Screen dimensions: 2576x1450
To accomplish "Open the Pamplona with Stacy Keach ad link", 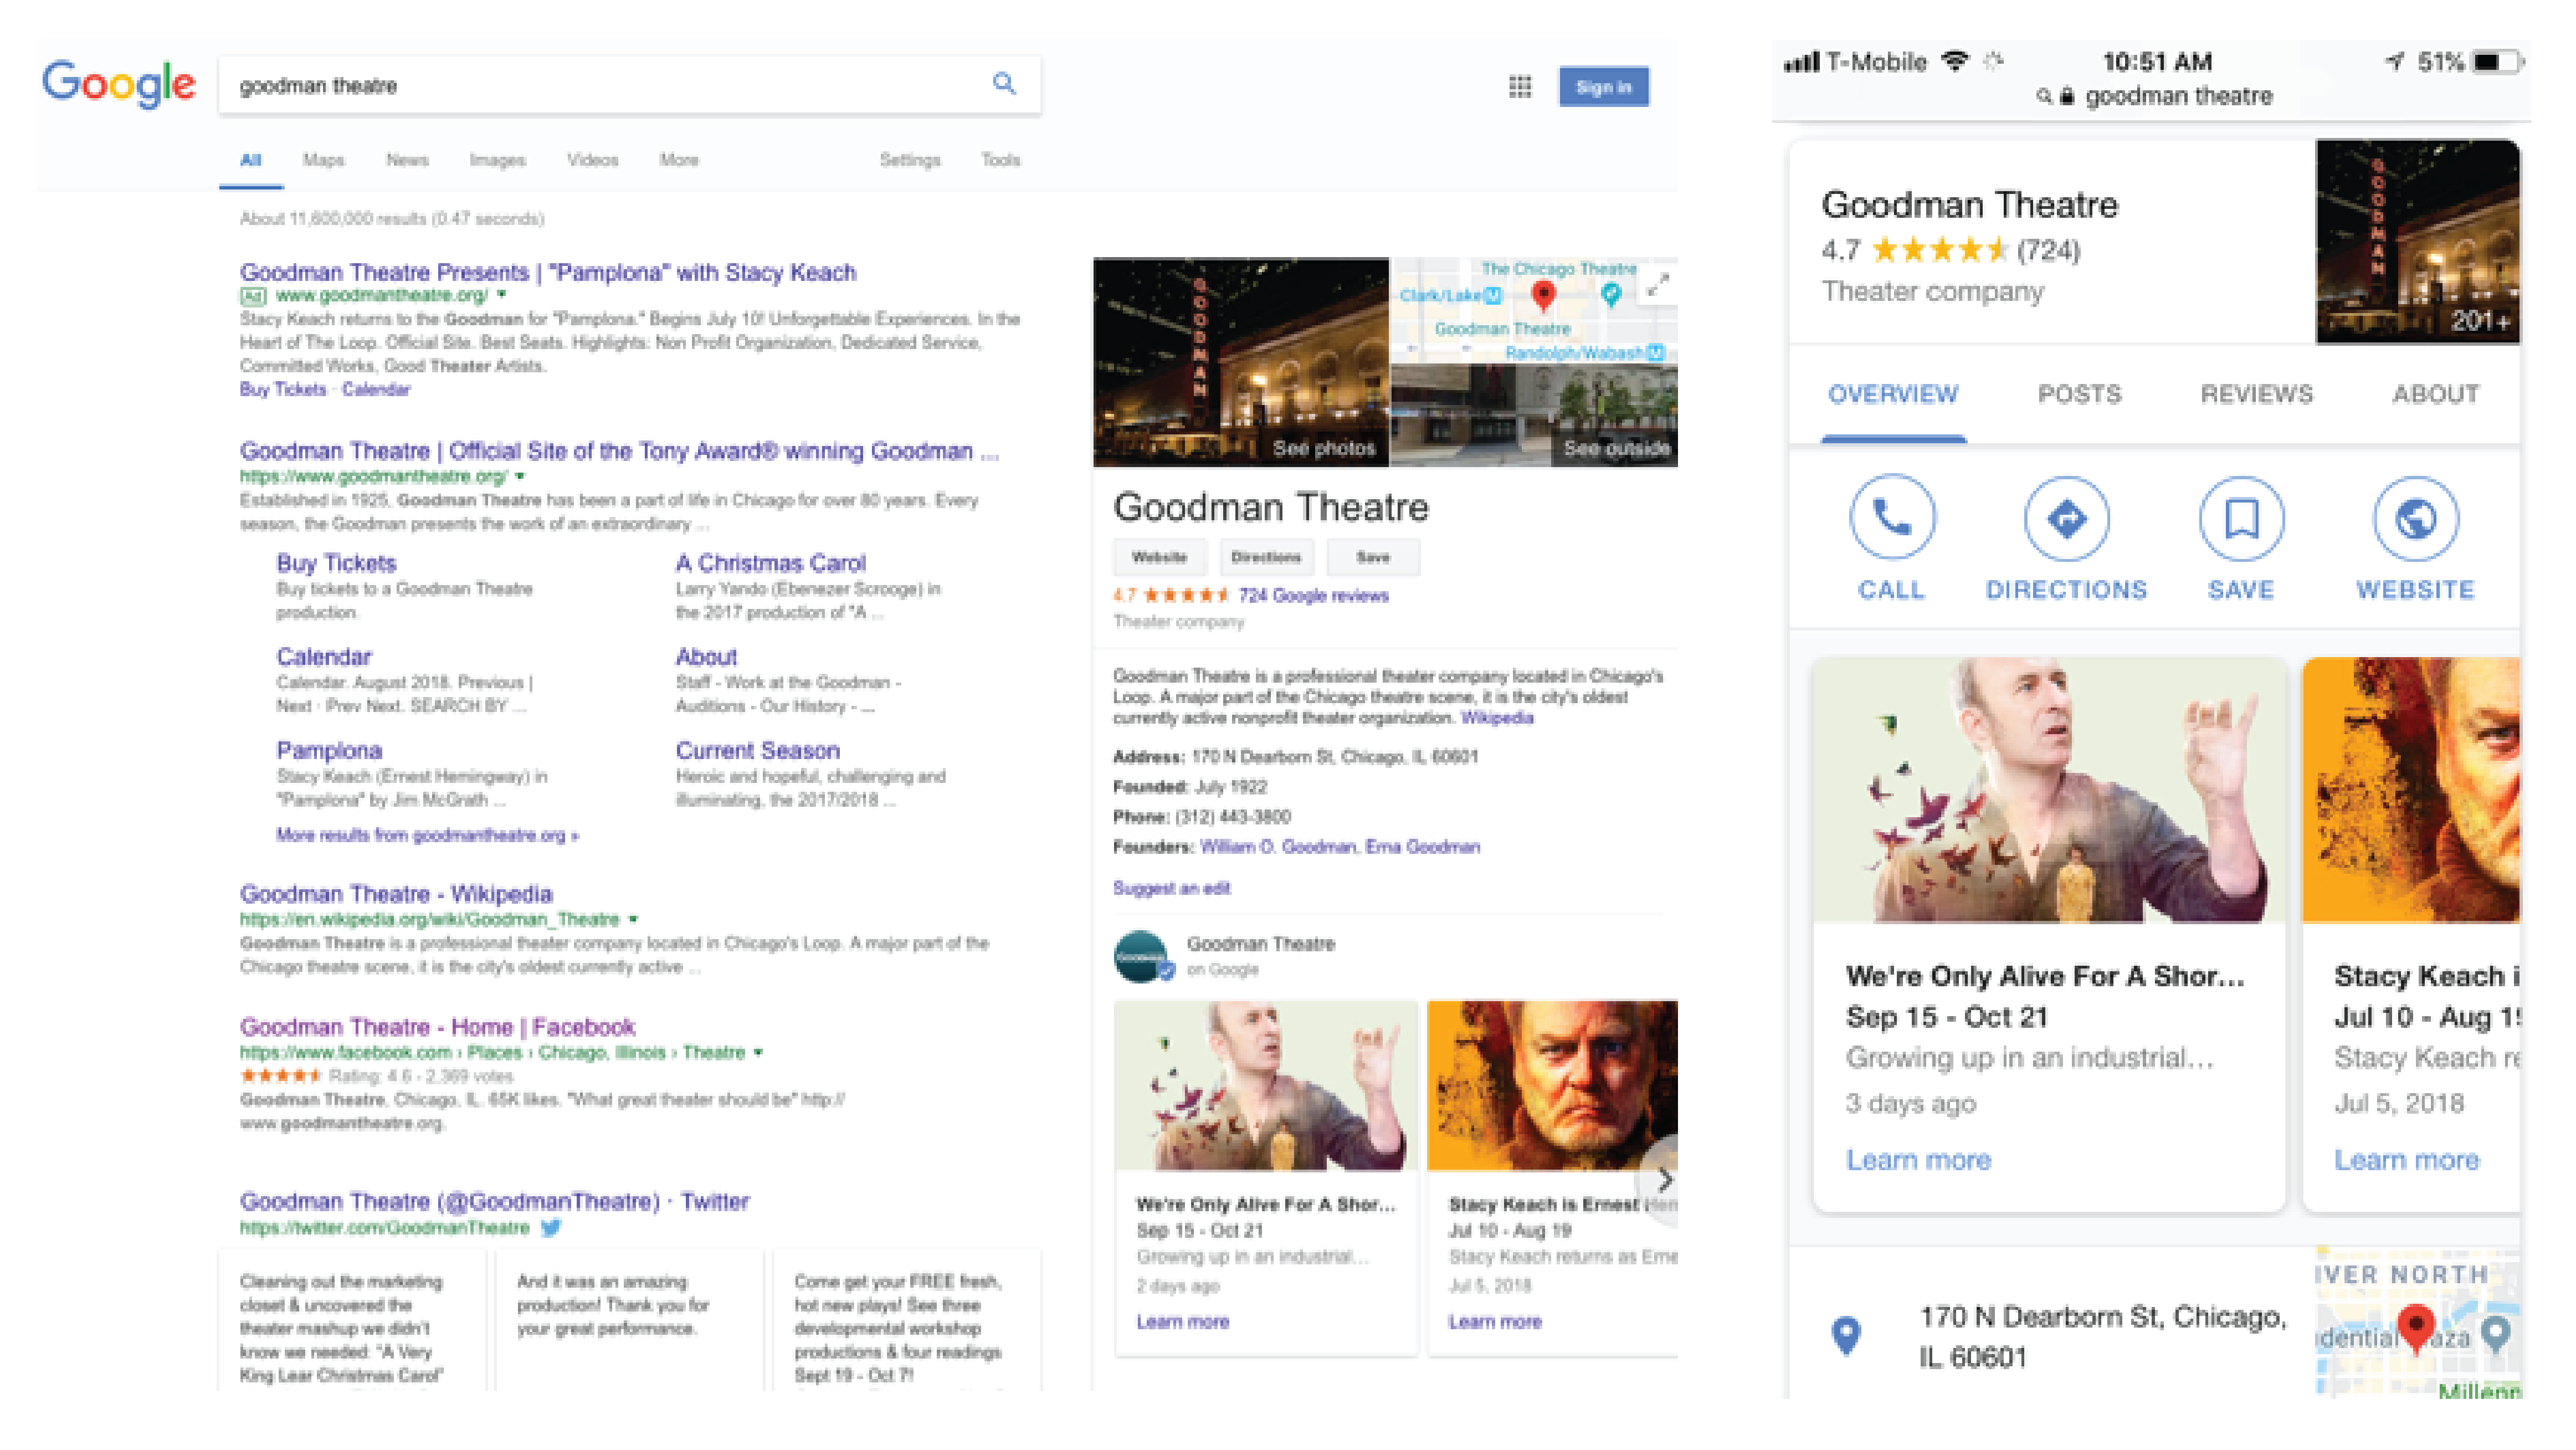I will [548, 272].
